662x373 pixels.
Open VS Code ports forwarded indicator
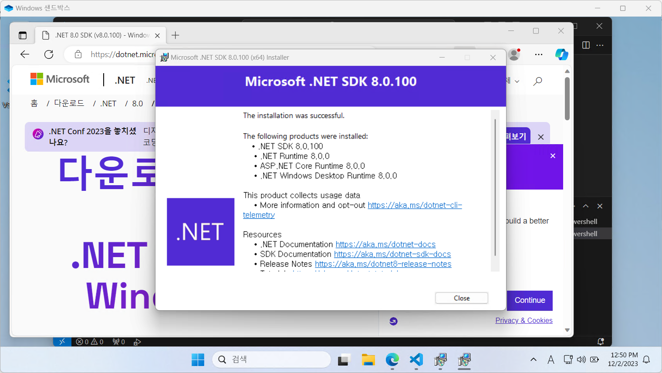tap(118, 342)
